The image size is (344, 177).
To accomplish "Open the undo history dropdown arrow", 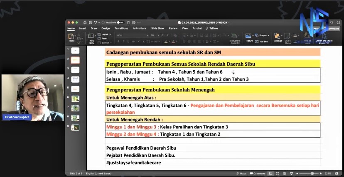I will point(99,22).
